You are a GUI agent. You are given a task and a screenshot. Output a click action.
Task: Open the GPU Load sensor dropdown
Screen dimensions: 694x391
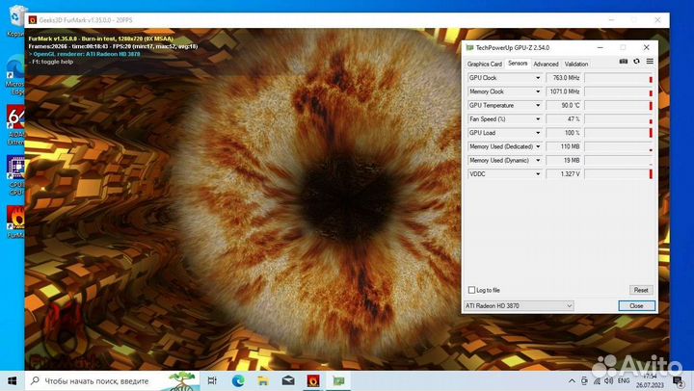tap(538, 133)
